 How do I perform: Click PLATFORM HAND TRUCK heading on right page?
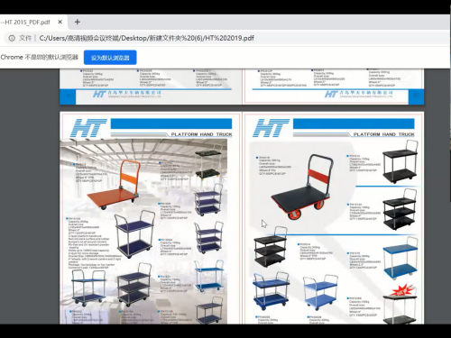click(384, 134)
